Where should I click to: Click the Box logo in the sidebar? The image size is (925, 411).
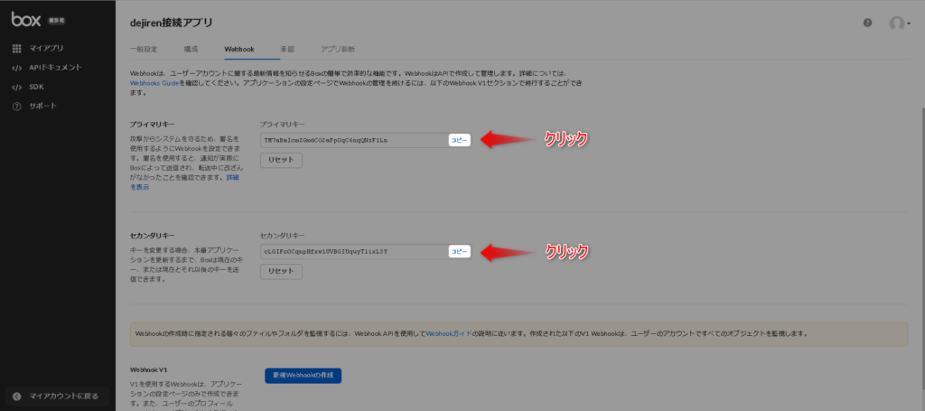[26, 19]
